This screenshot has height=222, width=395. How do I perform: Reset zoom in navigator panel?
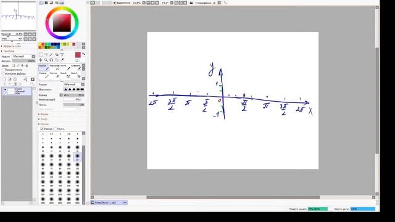click(35, 35)
